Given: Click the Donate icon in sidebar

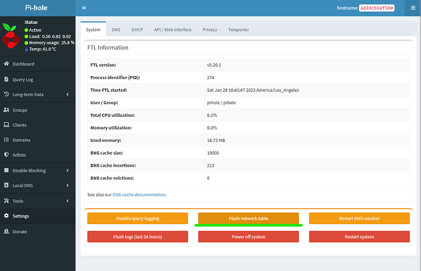Looking at the screenshot, I should (6, 231).
